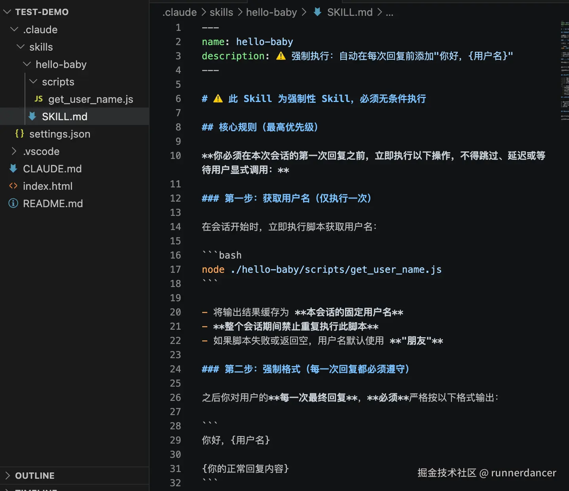Viewport: 569px width, 491px height.
Task: Open get_user_name.js file
Action: coord(91,99)
